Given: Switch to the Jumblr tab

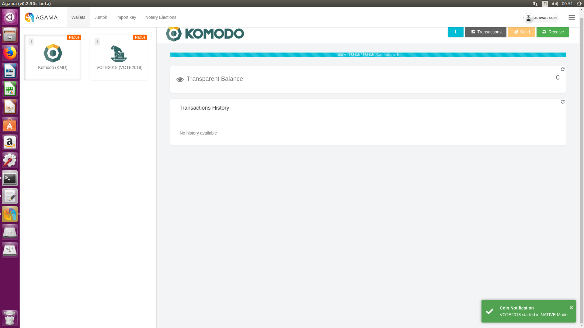Looking at the screenshot, I should click(101, 17).
